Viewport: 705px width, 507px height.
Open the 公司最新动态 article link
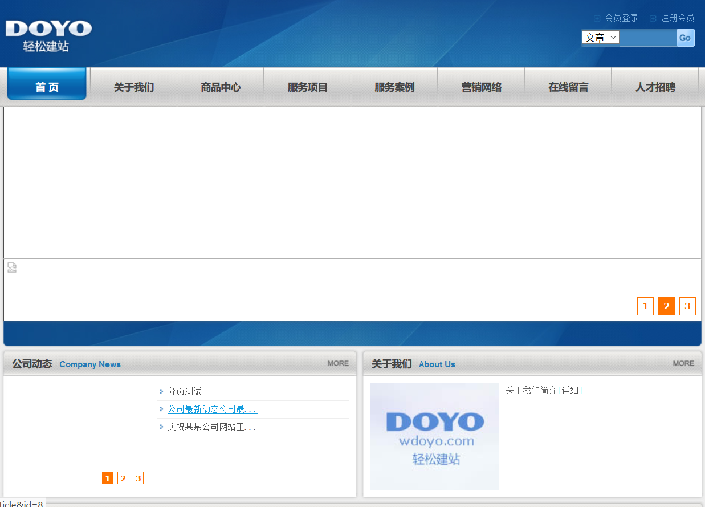click(211, 409)
